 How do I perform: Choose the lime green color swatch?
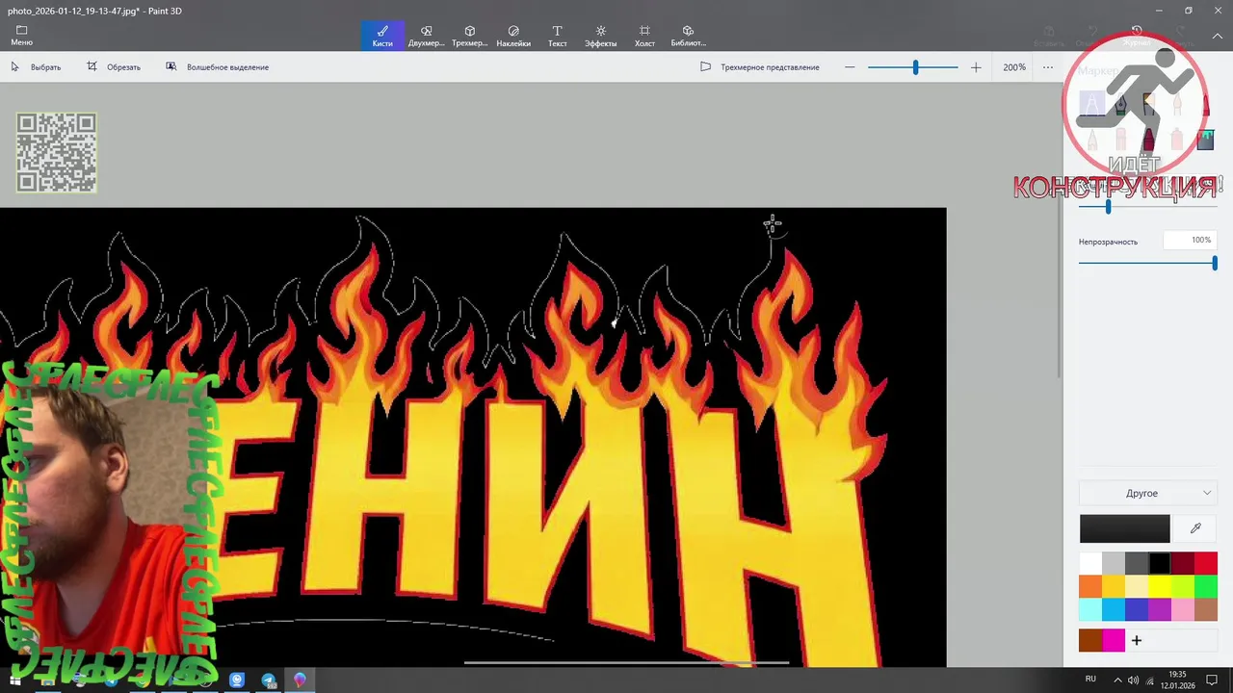pos(1183,586)
